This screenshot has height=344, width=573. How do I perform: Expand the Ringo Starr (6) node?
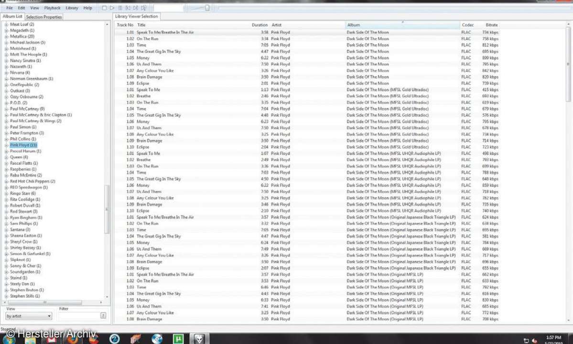click(x=6, y=193)
